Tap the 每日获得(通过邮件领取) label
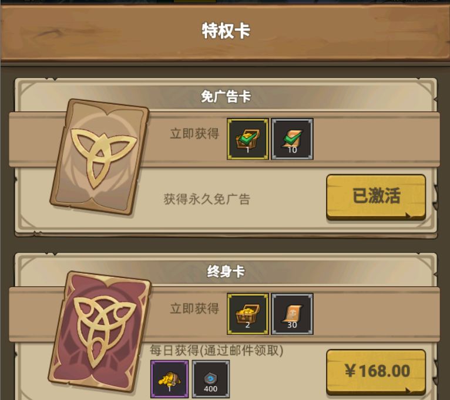Image resolution: width=450 pixels, height=400 pixels. (x=217, y=350)
